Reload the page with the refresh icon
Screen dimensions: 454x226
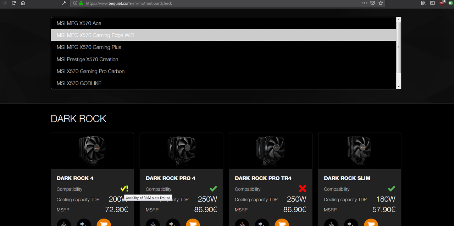(14, 3)
